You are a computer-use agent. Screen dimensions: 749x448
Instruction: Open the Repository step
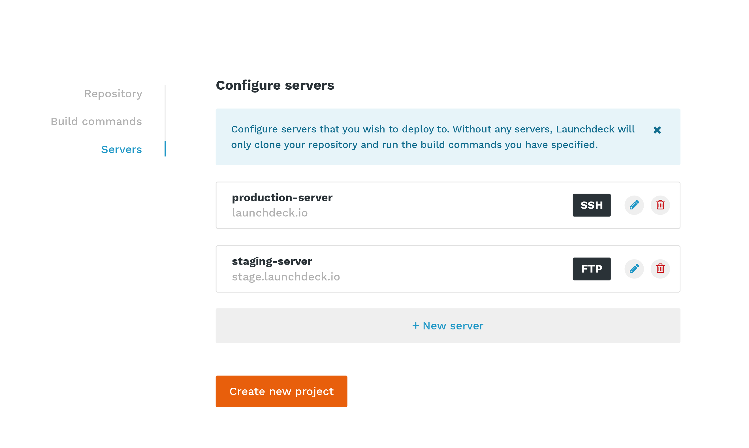coord(113,94)
